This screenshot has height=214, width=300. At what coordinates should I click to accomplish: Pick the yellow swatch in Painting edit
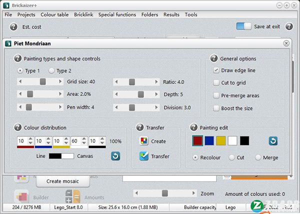(221, 141)
